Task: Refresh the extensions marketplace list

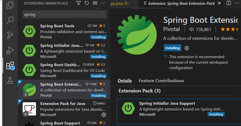Action: click(87, 3)
